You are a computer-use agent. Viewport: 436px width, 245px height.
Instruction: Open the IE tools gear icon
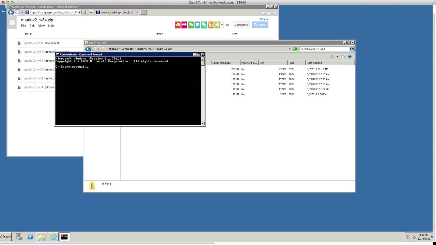(275, 13)
